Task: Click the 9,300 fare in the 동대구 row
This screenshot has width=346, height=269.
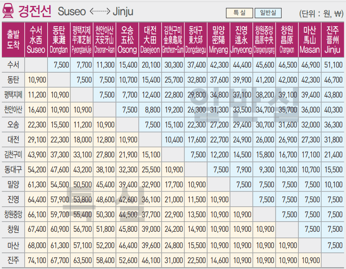Action: (x=267, y=170)
